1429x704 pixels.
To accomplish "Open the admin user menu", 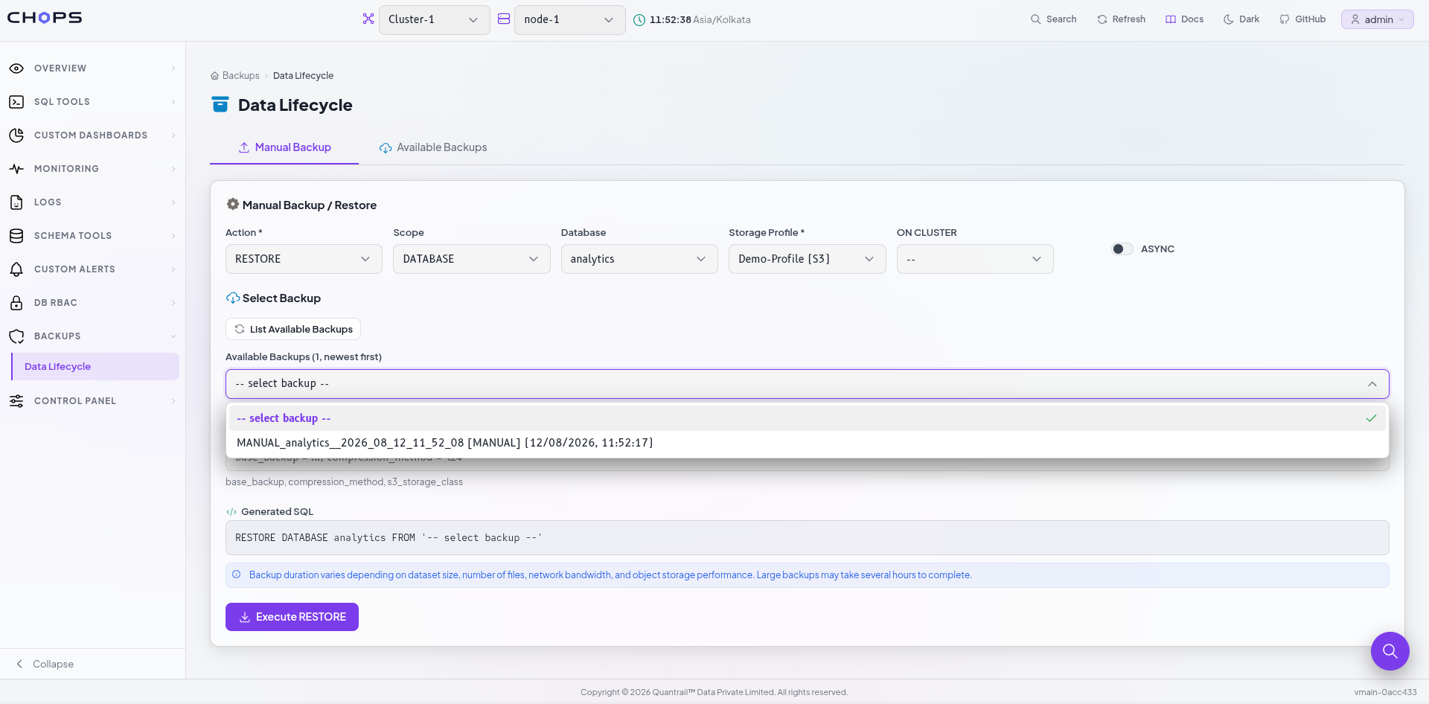I will [x=1377, y=19].
